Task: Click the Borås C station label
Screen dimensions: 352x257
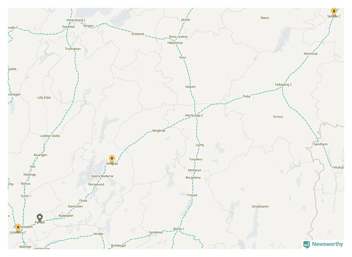Action: [x=179, y=229]
